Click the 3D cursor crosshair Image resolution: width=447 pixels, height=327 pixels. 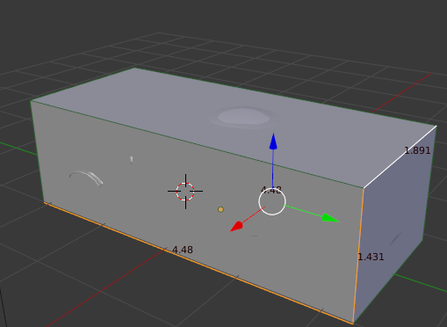pos(185,192)
